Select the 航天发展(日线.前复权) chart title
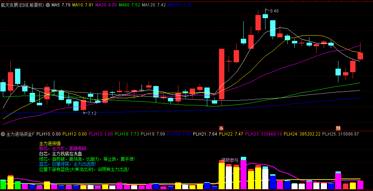 [23, 5]
